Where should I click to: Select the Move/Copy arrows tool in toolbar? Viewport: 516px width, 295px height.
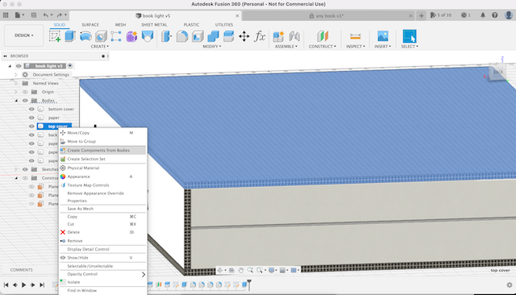tap(243, 36)
